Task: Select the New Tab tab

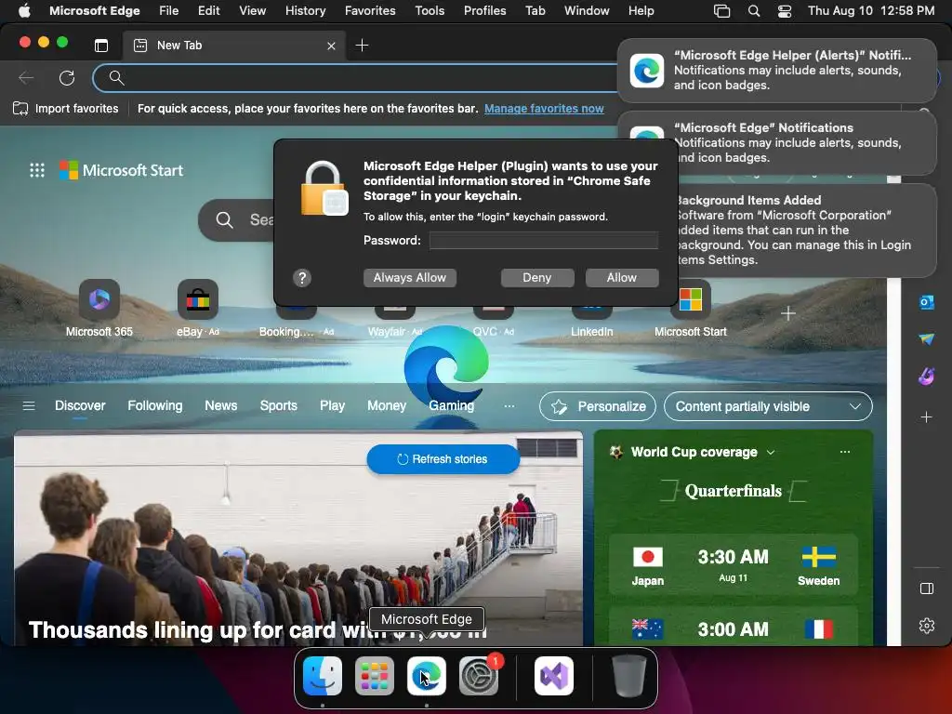Action: (233, 46)
